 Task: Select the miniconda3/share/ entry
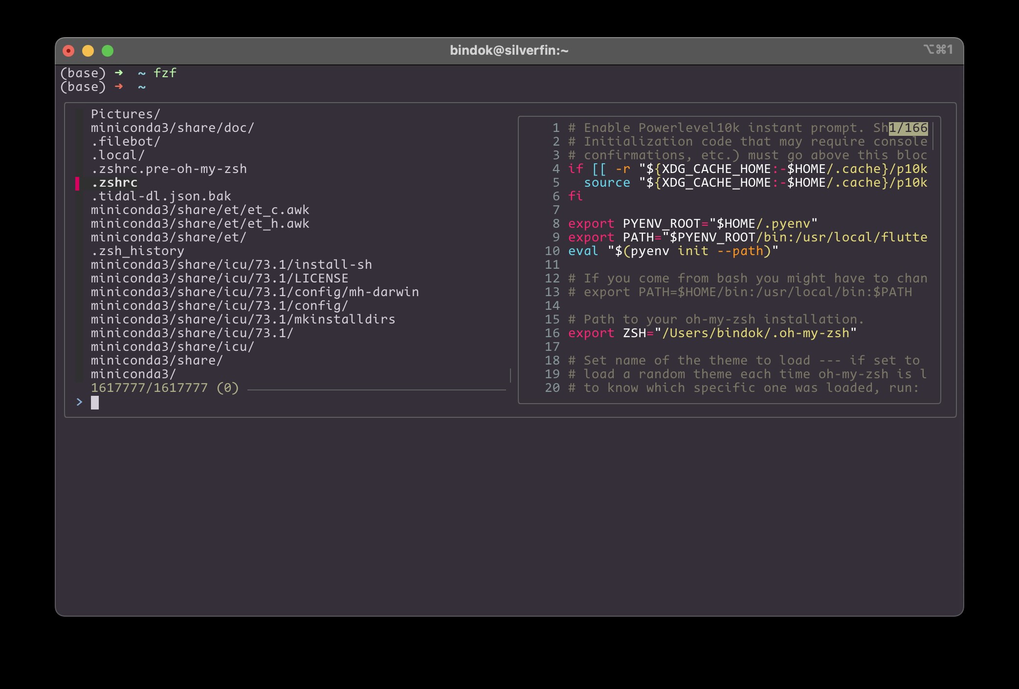tap(157, 360)
